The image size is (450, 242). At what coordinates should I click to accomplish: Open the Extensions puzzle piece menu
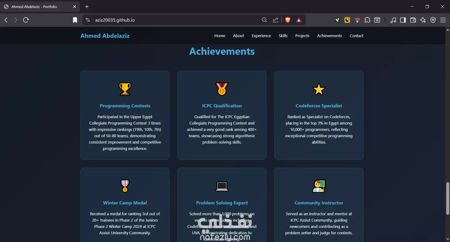367,20
